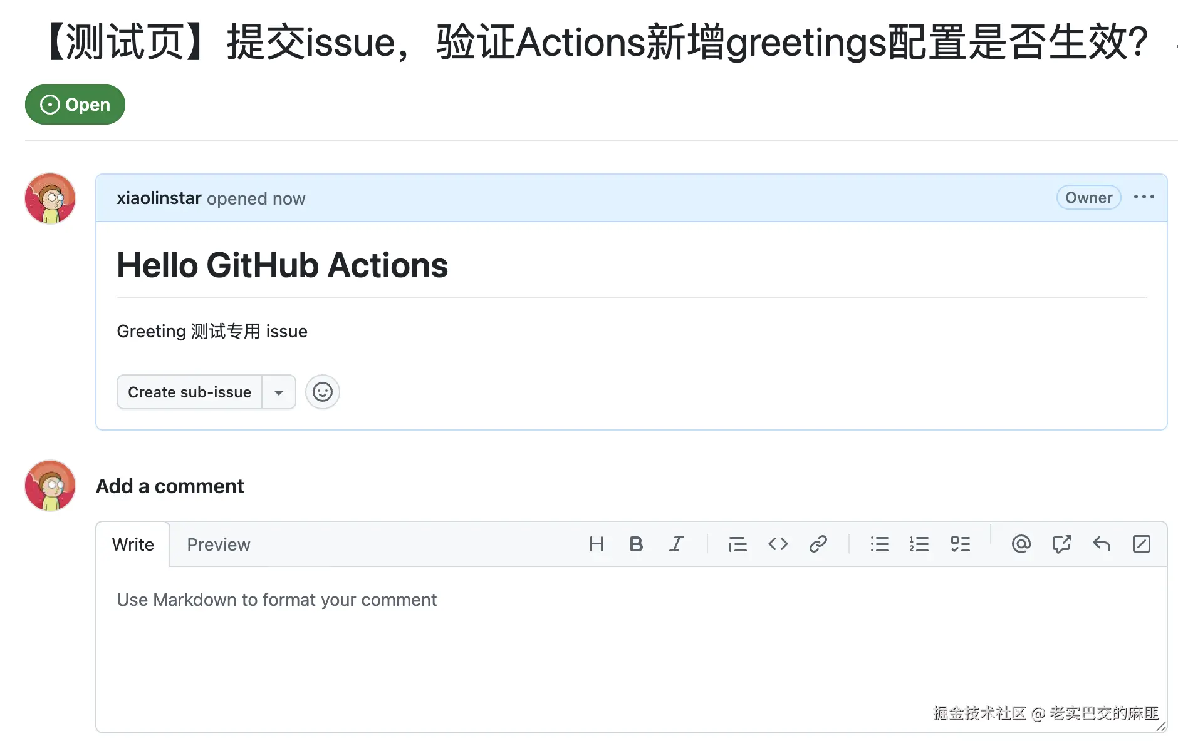Image resolution: width=1178 pixels, height=741 pixels.
Task: Add a link with the chain icon
Action: (818, 544)
